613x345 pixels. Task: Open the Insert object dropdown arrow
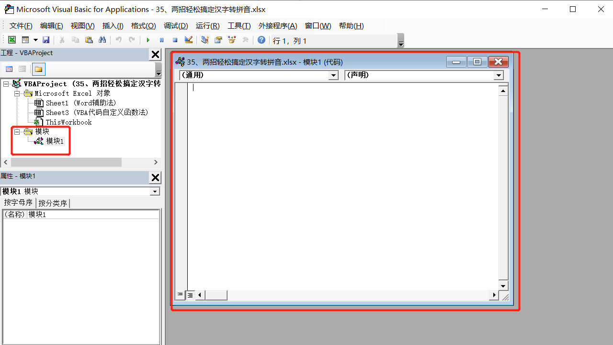pyautogui.click(x=35, y=40)
